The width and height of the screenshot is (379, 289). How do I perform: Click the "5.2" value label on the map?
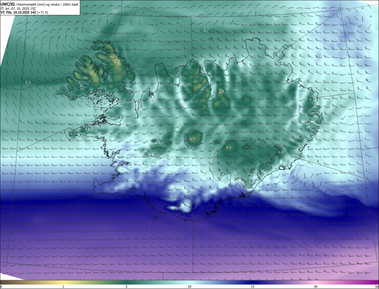coord(28,83)
